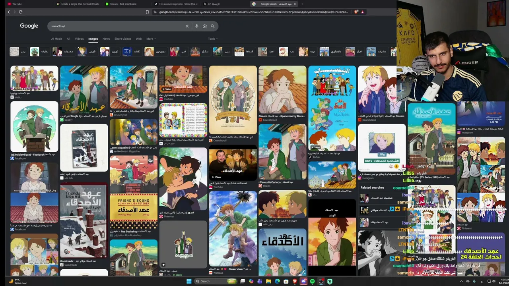Close the Google Search tab
Viewport: 509px width, 286px height.
[x=295, y=4]
